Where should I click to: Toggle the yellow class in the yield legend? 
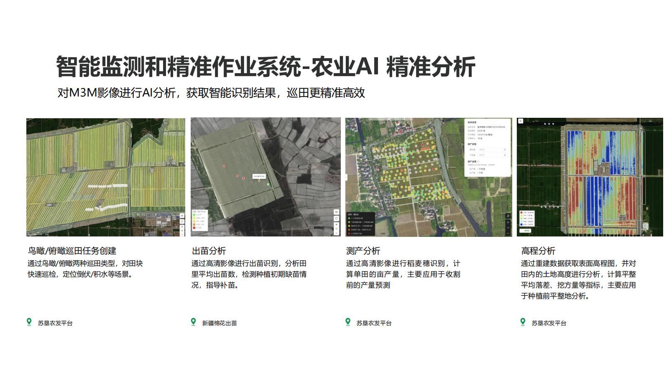click(x=349, y=226)
